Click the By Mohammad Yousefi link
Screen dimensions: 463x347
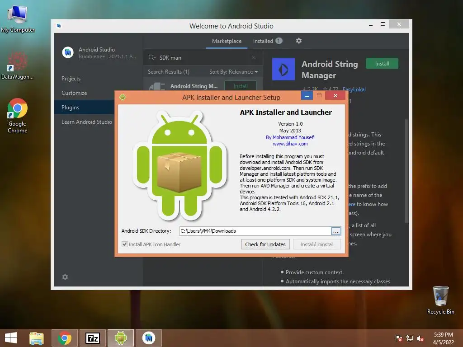290,137
